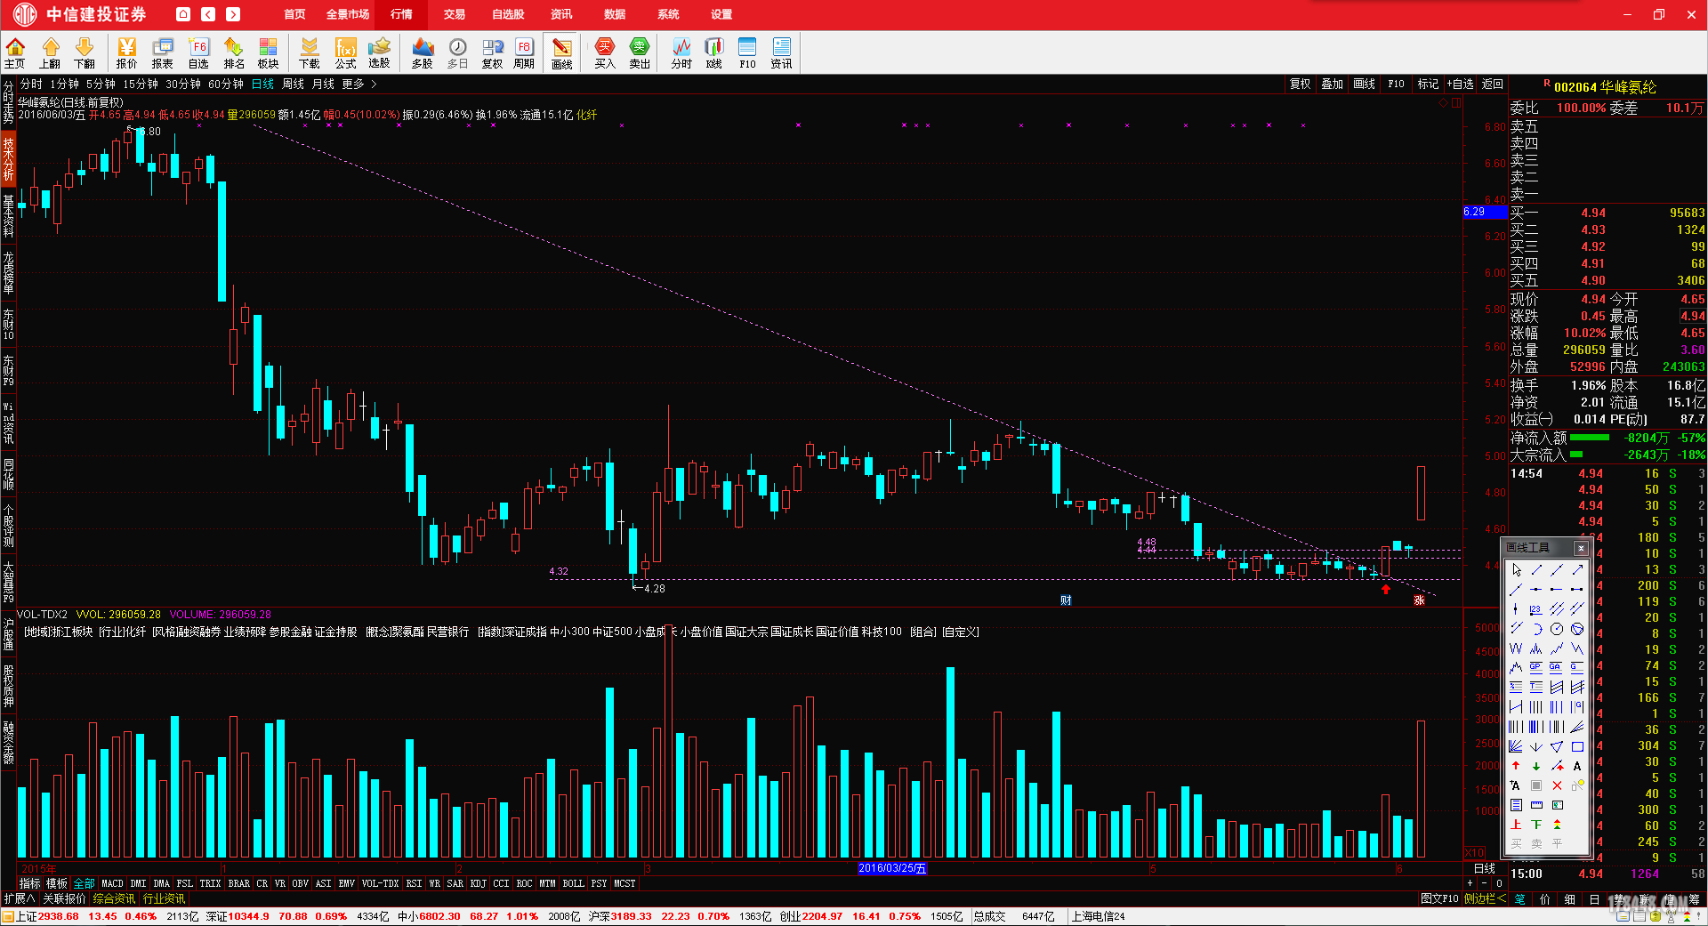
Task: Expand the 更多 periods menu
Action: [x=359, y=84]
